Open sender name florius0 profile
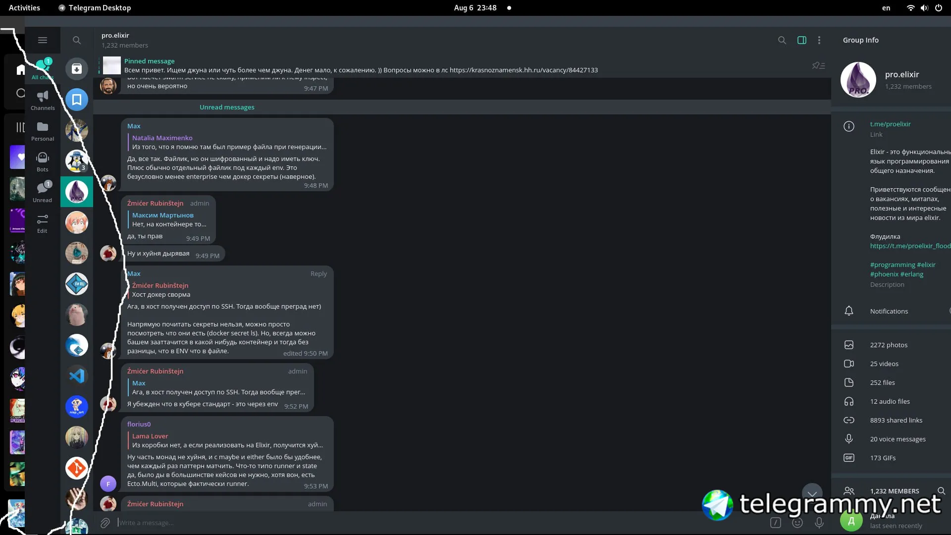Image resolution: width=951 pixels, height=535 pixels. [x=139, y=424]
